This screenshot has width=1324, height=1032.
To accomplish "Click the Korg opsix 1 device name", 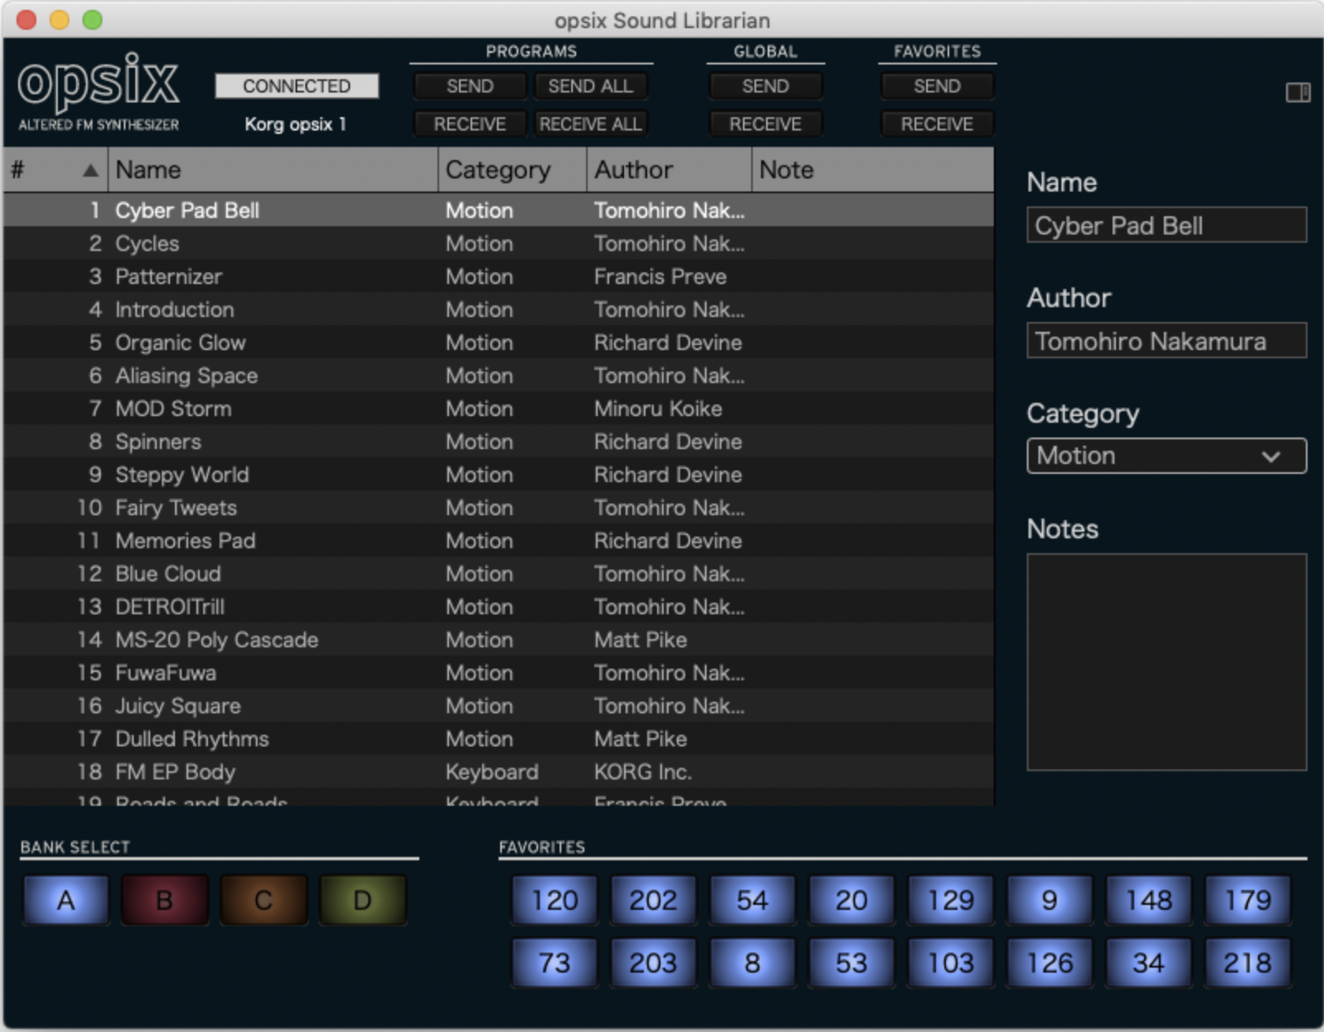I will pyautogui.click(x=296, y=125).
